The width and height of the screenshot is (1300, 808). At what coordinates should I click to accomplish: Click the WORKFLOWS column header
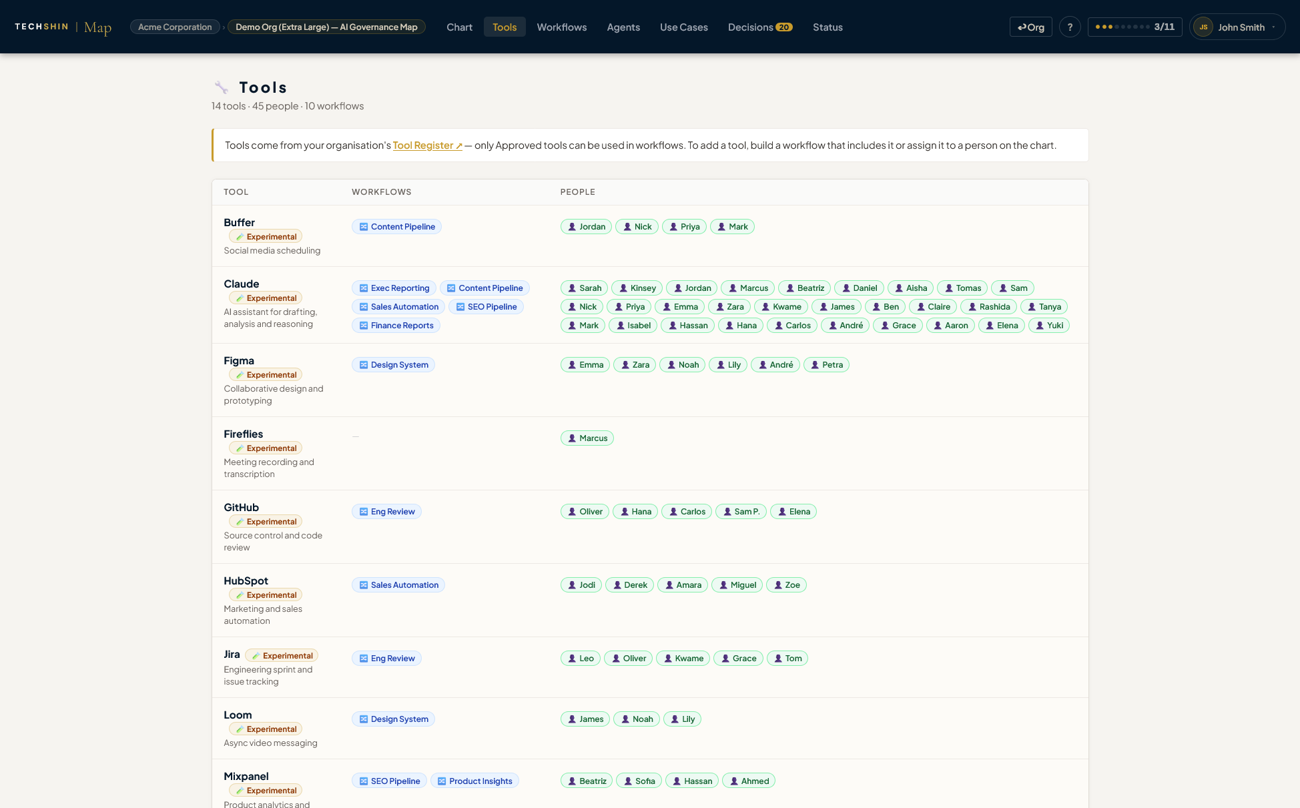click(x=382, y=192)
